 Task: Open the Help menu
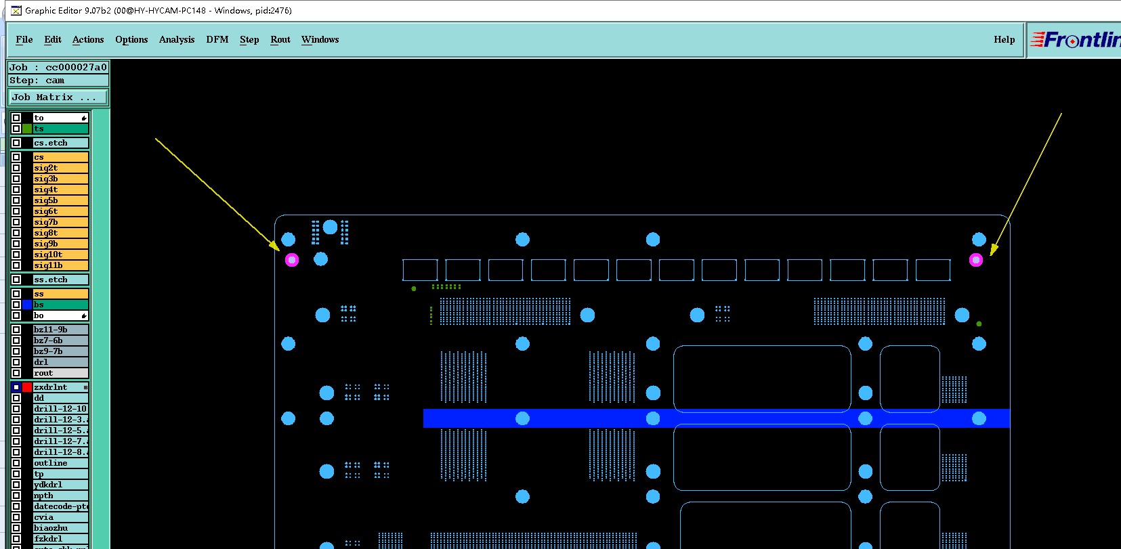click(1004, 40)
